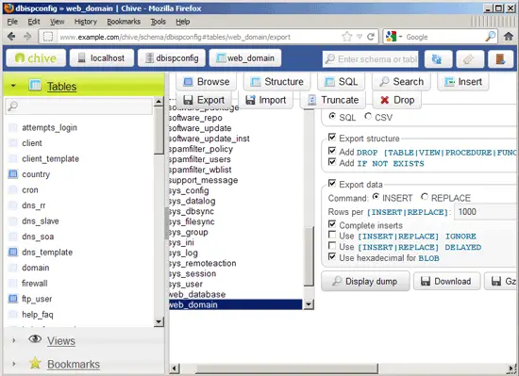The height and width of the screenshot is (376, 519).
Task: Choose the INSERT command radio
Action: (376, 197)
